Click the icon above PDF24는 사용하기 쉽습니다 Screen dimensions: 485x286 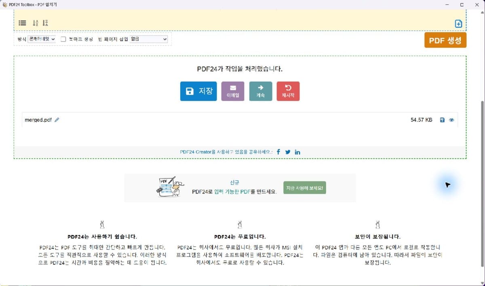[102, 224]
